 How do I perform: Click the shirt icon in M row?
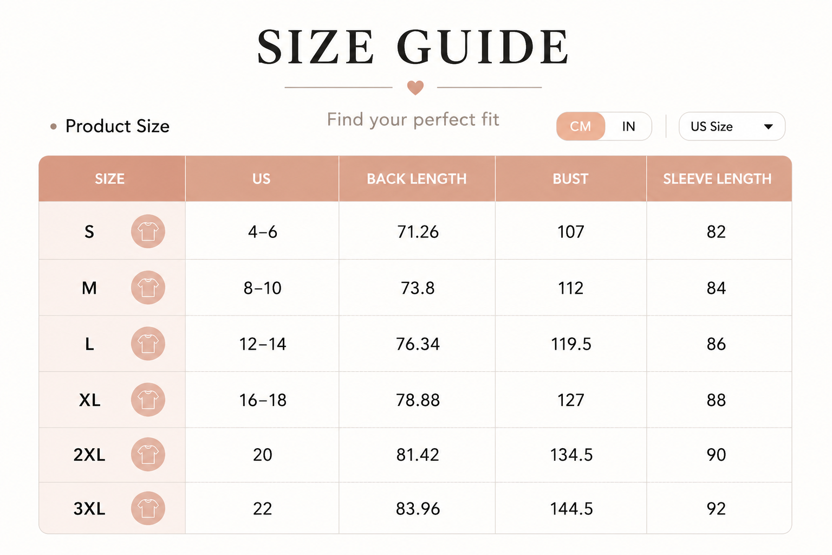(148, 287)
